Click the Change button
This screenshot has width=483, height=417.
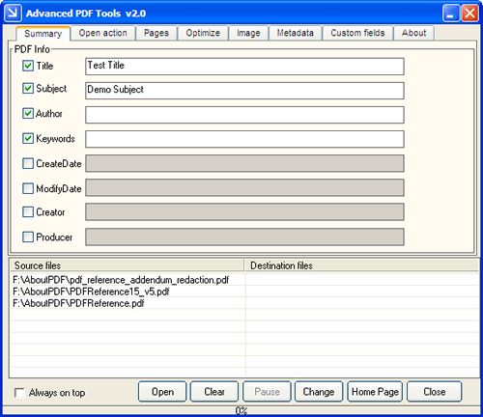pyautogui.click(x=319, y=392)
